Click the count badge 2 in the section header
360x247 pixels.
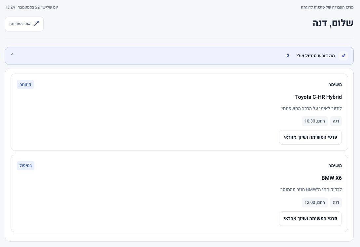(288, 56)
